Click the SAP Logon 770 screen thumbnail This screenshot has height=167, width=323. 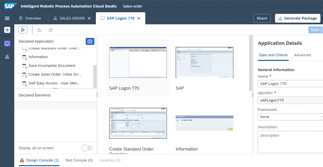point(138,62)
